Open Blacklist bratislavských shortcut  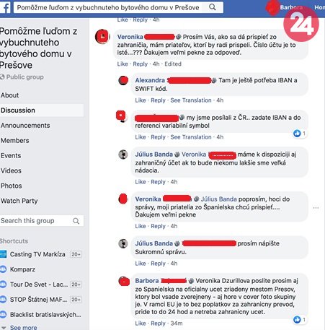coord(45,315)
